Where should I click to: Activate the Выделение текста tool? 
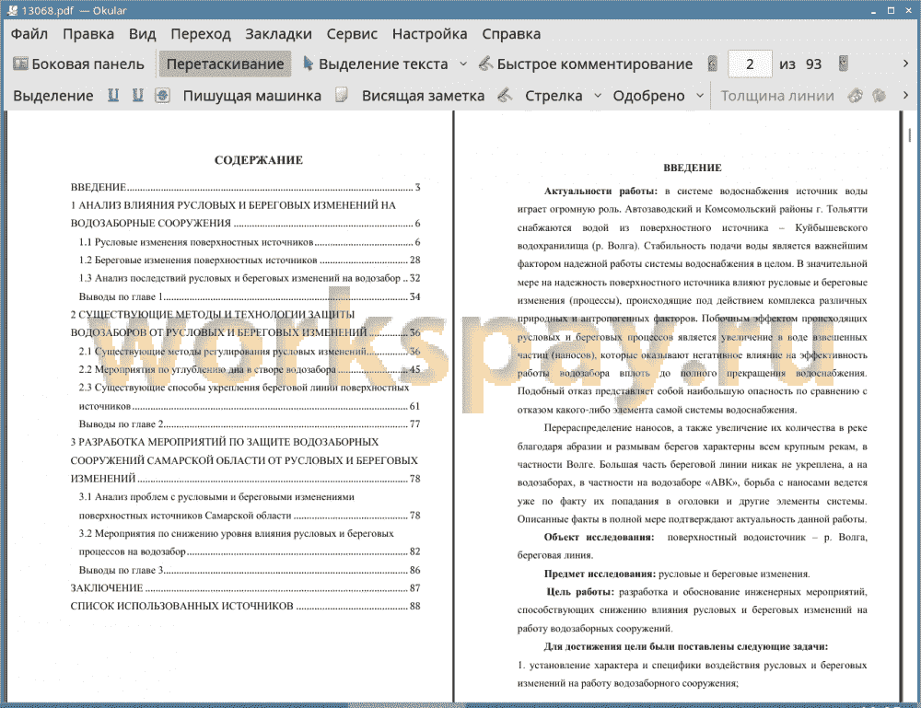point(375,64)
